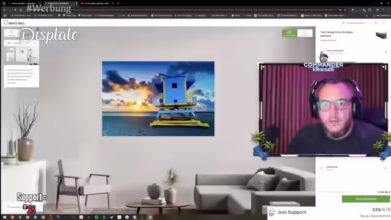
Task: Select the currently active middle browser tab
Action: pos(61,3)
